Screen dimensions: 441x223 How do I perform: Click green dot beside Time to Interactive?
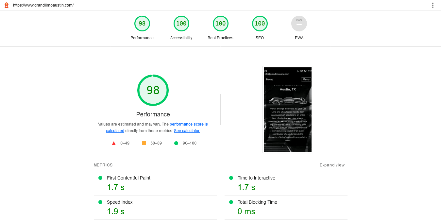[231, 178]
